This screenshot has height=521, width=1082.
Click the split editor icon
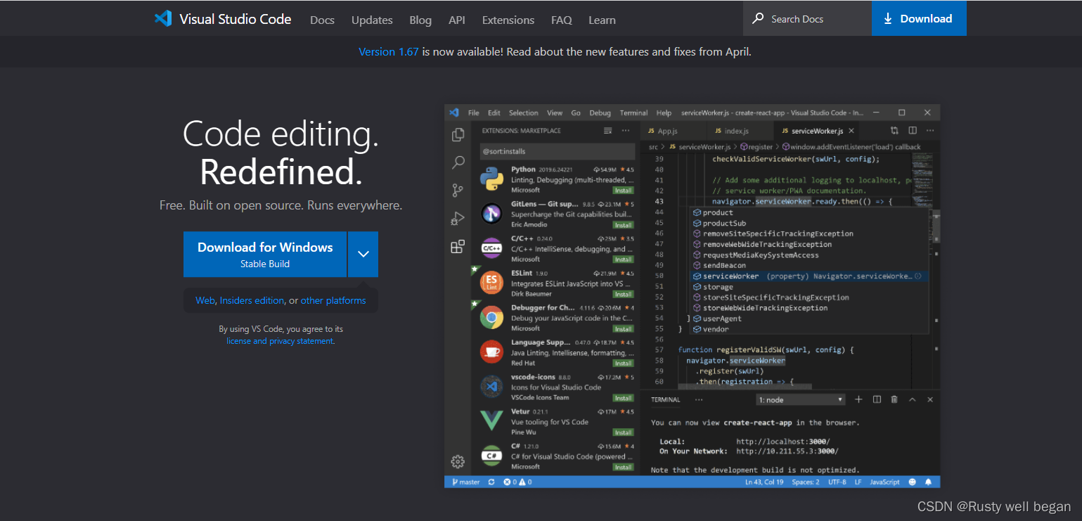pos(913,131)
